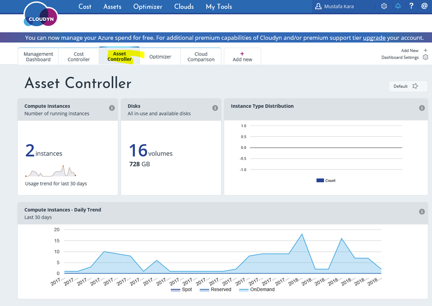Switch to the Management Dashboard tab
Screen dimensions: 432x306
coord(38,56)
